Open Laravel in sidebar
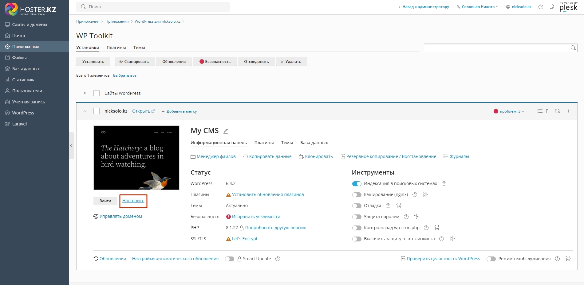This screenshot has width=584, height=285. (x=34, y=124)
